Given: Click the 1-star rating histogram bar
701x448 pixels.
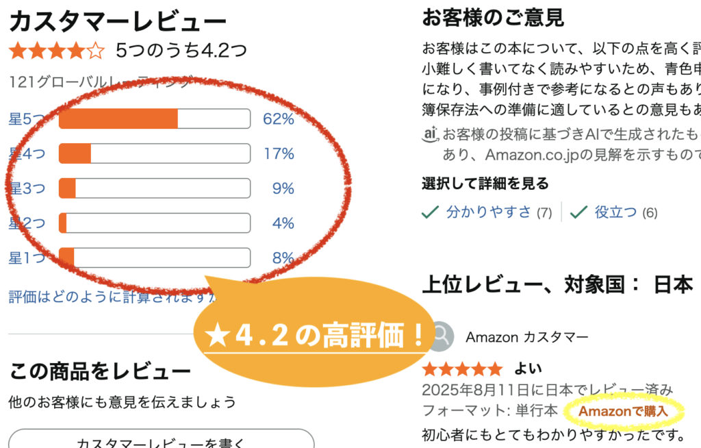Looking at the screenshot, I should tap(155, 258).
